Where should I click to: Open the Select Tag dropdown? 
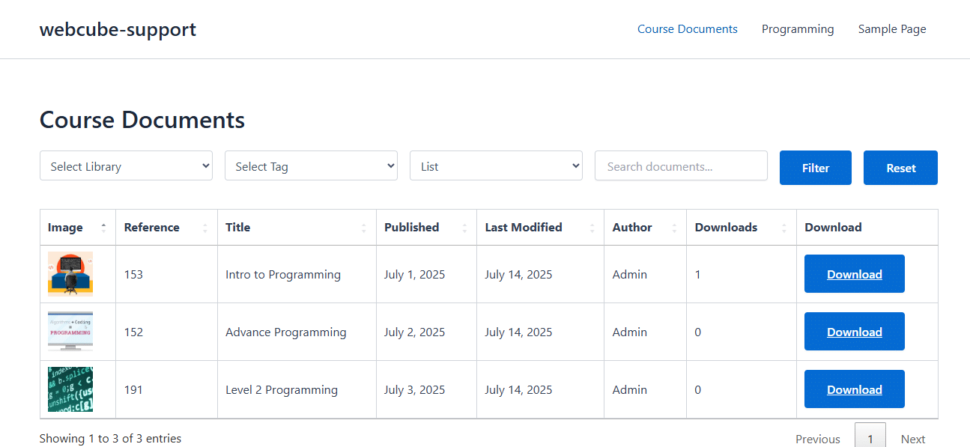coord(311,166)
